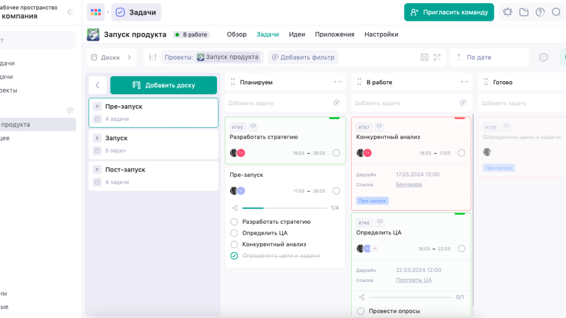Open search with the magnifier icon

pos(556,12)
